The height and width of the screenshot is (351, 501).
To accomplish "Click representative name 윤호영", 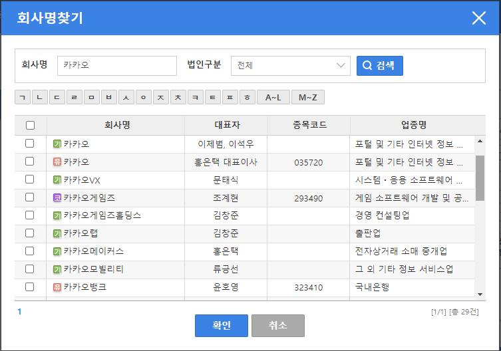I will (x=226, y=287).
